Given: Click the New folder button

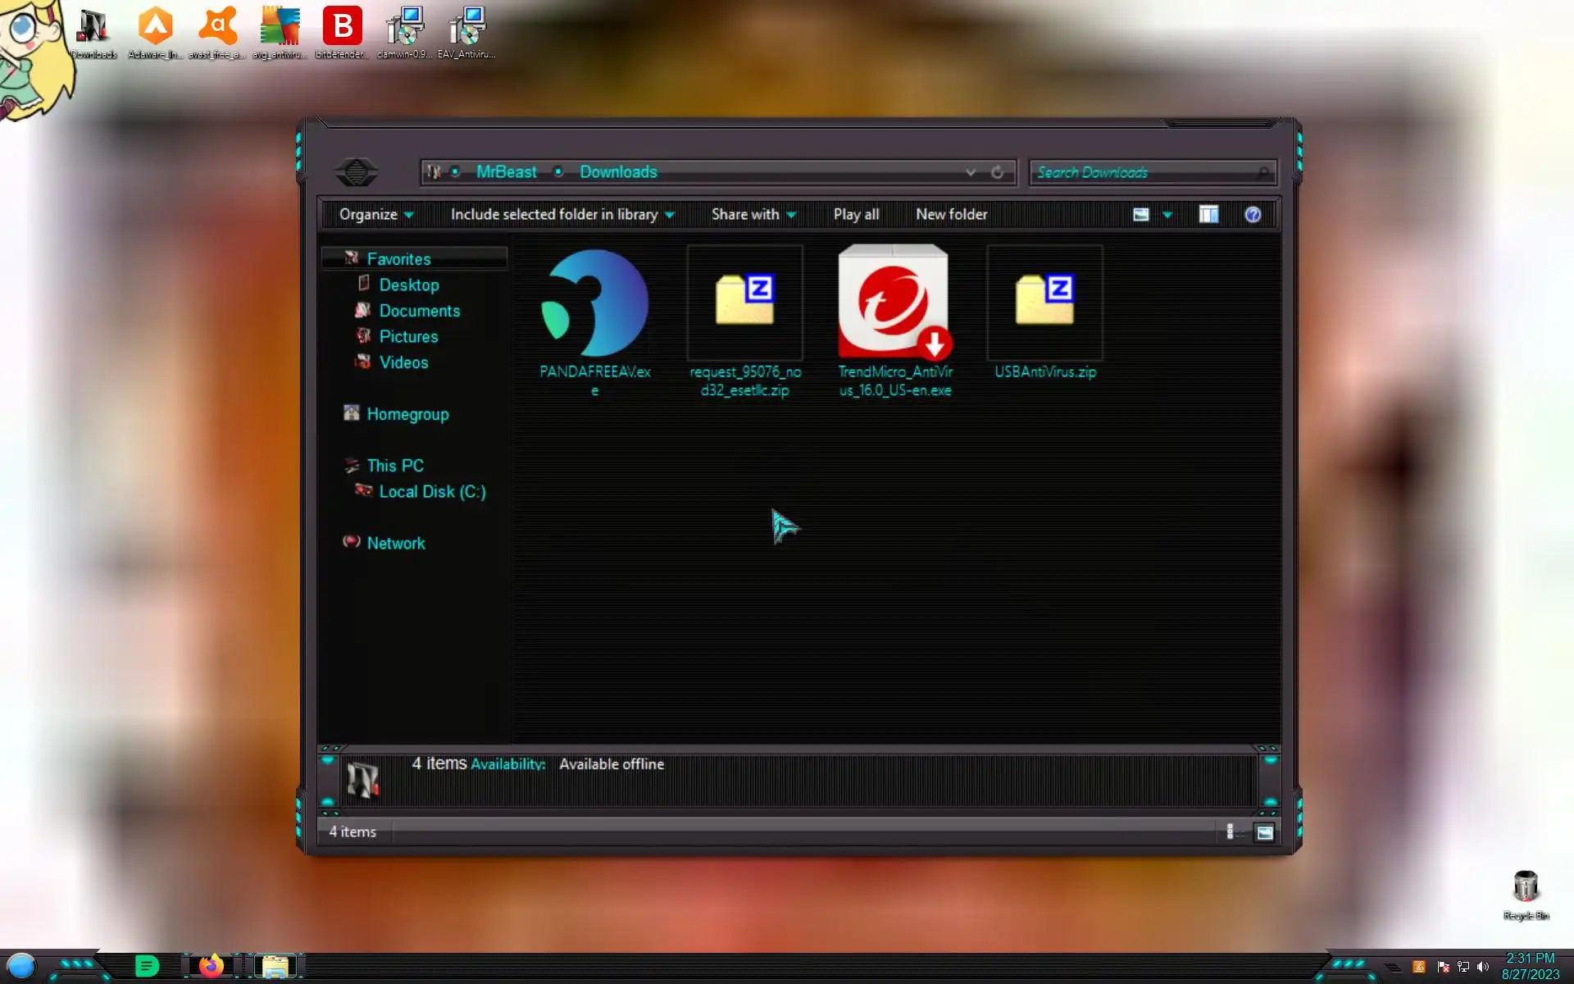Looking at the screenshot, I should tap(951, 215).
